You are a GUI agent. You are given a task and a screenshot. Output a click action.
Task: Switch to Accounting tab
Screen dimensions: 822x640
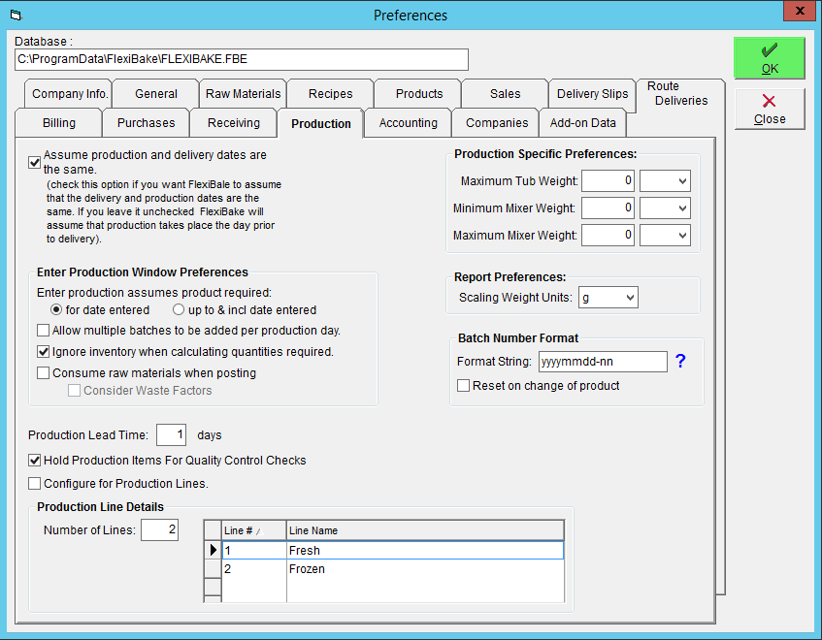point(408,123)
